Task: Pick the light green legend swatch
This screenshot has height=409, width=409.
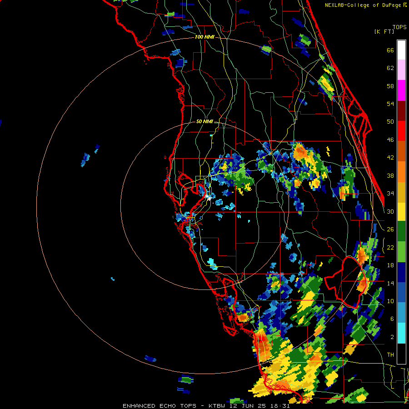Action: pos(401,252)
